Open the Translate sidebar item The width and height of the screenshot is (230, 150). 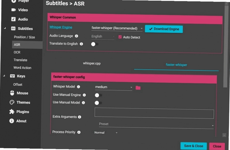tap(20, 60)
